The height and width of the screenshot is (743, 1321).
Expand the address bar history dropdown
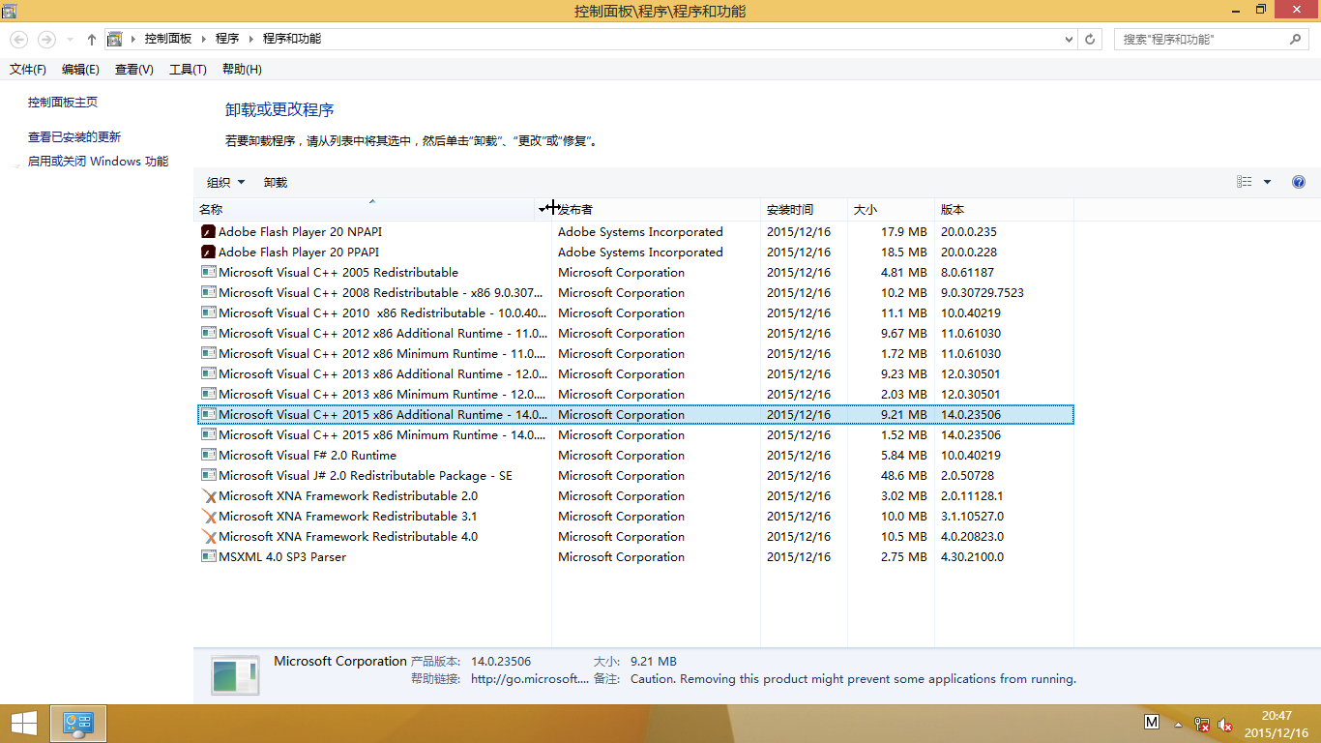[x=1069, y=40]
